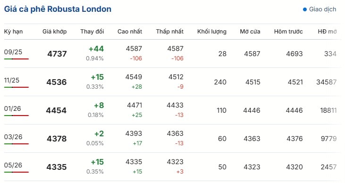Click the matched price 4737
Viewport: 345px width, 183px height.
[x=57, y=54]
